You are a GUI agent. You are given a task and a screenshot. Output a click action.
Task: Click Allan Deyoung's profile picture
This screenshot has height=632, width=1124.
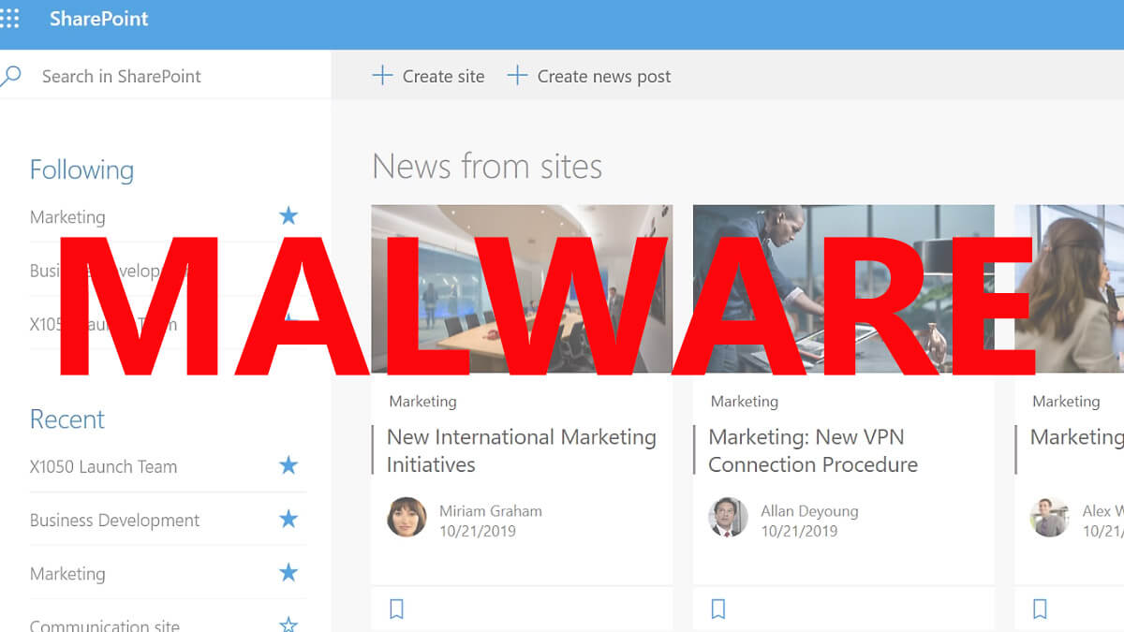tap(728, 517)
